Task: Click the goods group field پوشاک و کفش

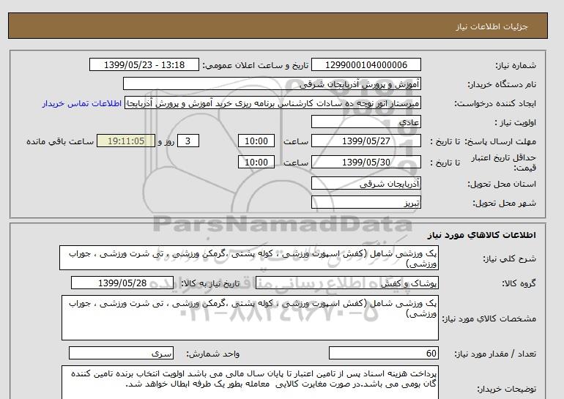Action: (346, 283)
